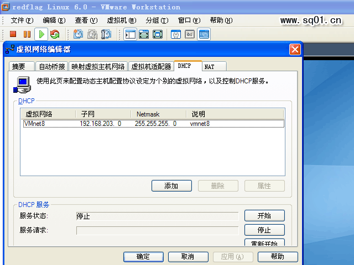The height and width of the screenshot is (265, 354).
Task: Confirm the dialog with 确定
Action: tap(143, 257)
